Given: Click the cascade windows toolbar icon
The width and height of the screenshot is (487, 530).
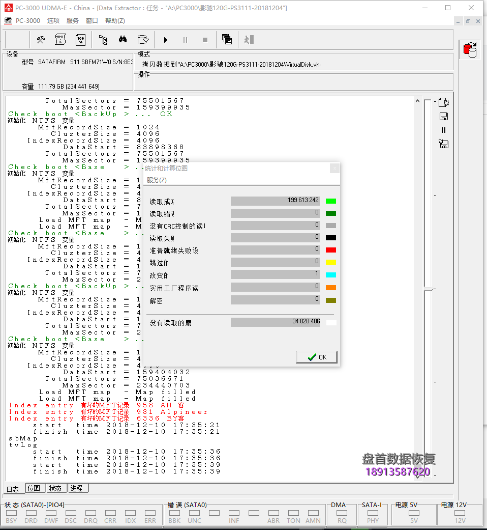Looking at the screenshot, I should pos(227,40).
